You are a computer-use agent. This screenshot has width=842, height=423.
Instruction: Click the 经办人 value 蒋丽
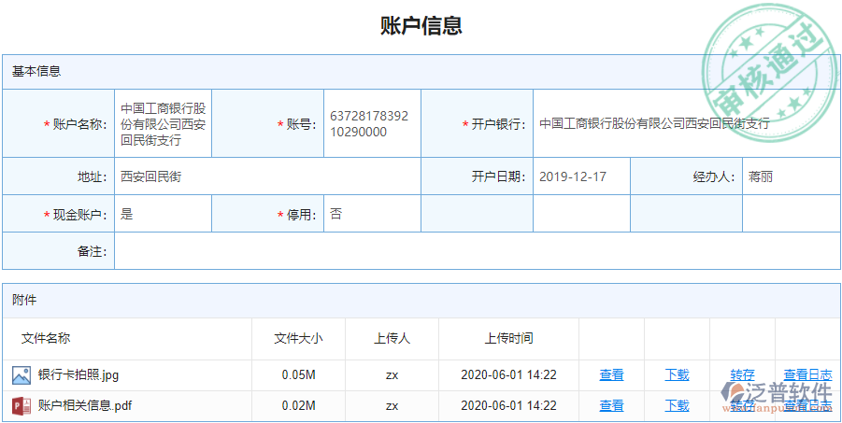click(761, 176)
